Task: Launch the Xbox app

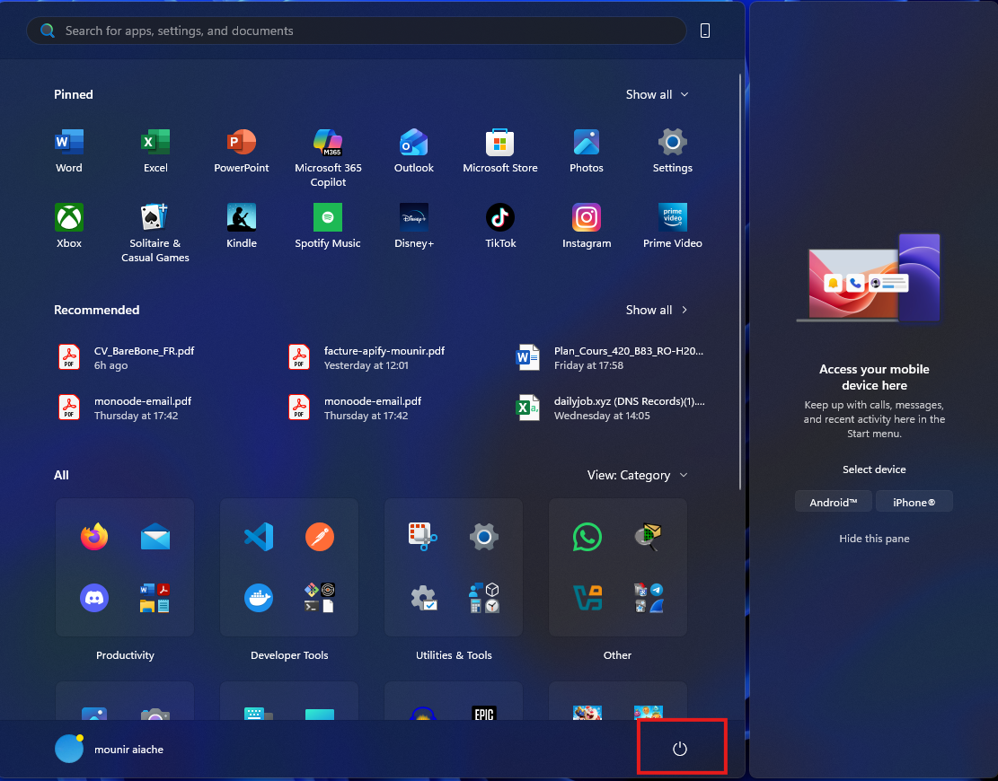Action: click(x=69, y=226)
